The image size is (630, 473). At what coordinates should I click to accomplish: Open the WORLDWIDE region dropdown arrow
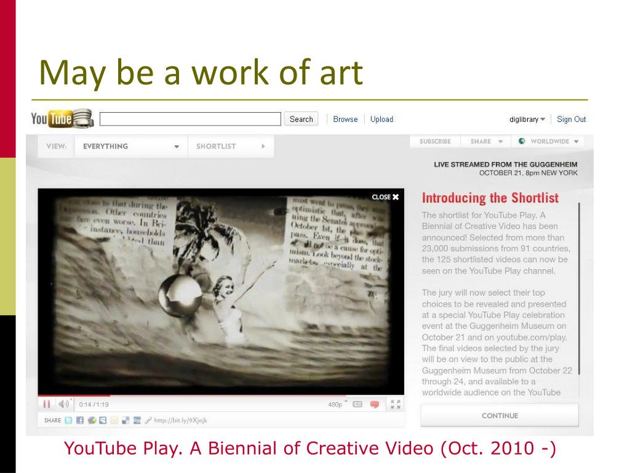(576, 142)
